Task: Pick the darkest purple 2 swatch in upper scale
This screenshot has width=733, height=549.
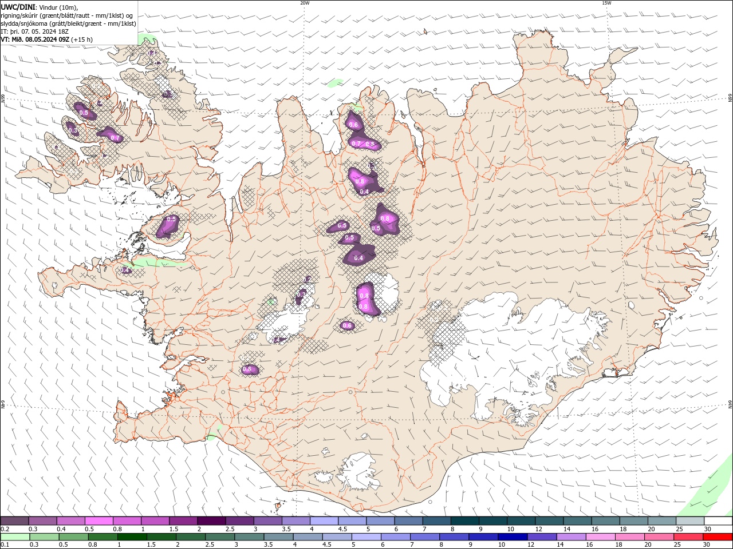Action: pyautogui.click(x=211, y=521)
